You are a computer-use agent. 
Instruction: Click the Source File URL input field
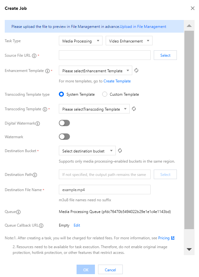pos(104,55)
